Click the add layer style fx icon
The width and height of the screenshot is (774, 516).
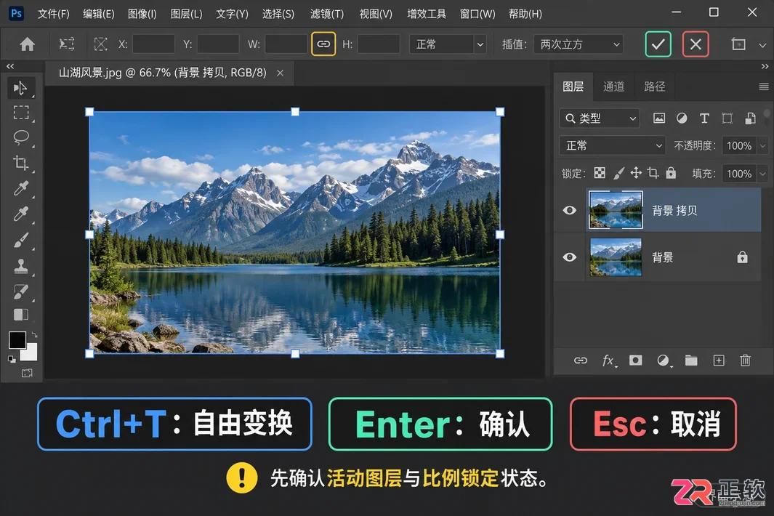[x=608, y=360]
